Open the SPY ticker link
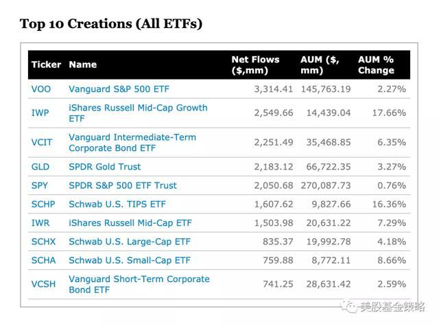 click(39, 185)
